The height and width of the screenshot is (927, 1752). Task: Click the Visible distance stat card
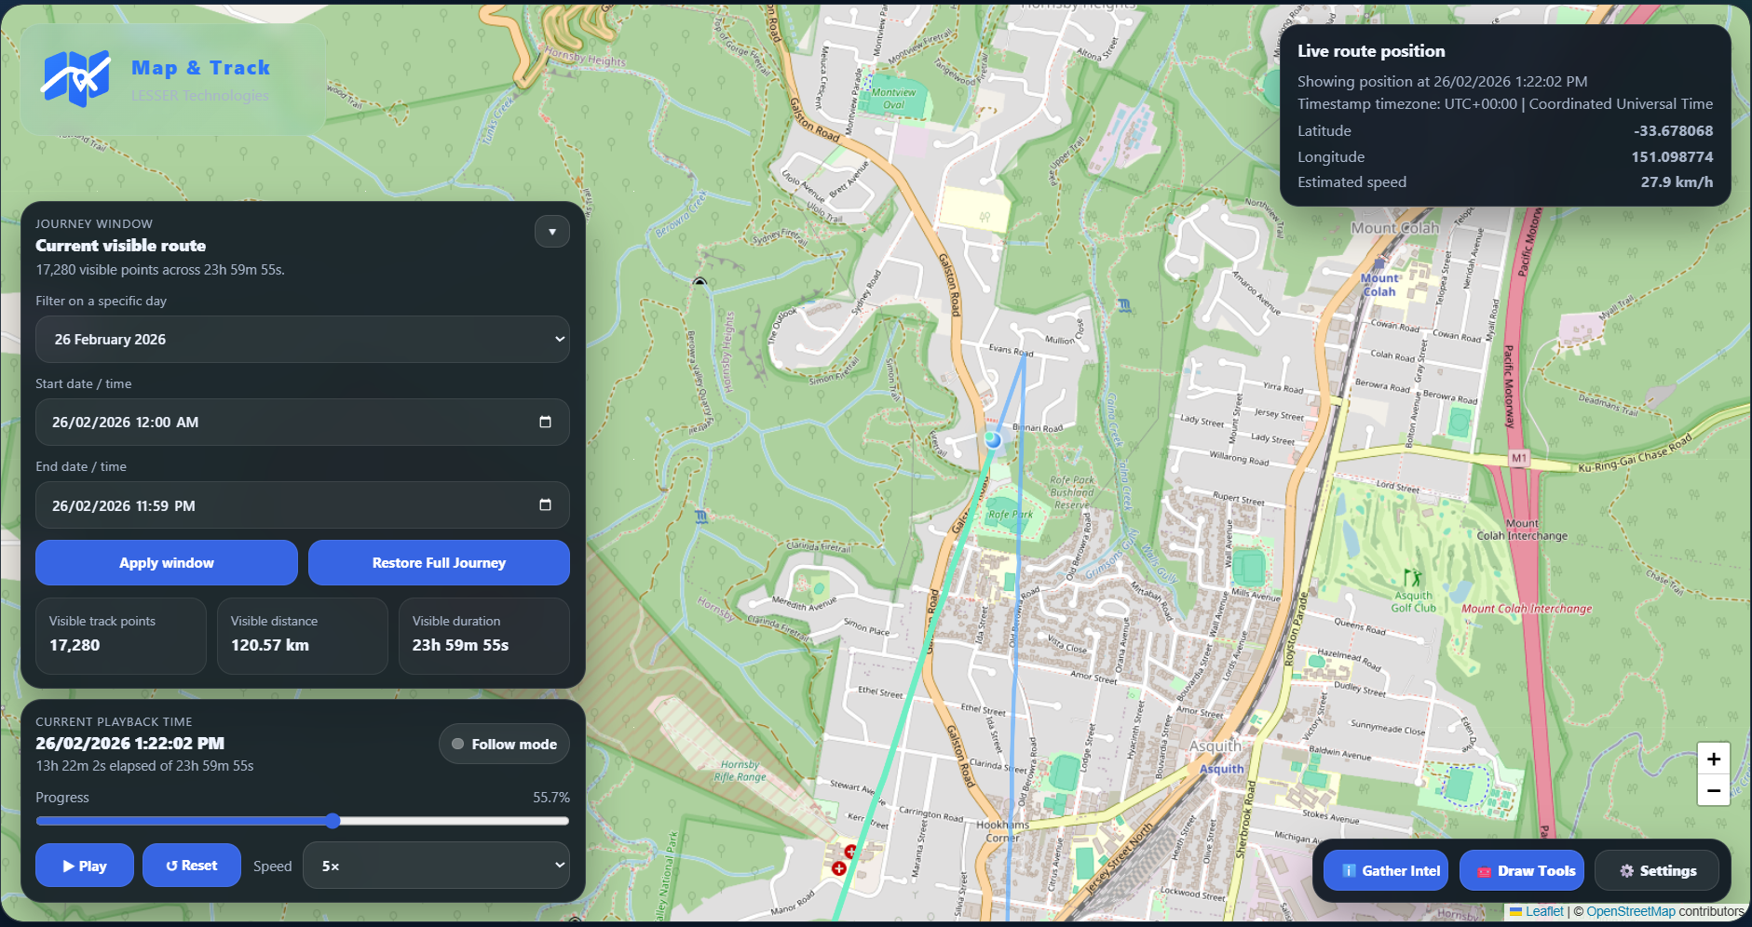(302, 636)
